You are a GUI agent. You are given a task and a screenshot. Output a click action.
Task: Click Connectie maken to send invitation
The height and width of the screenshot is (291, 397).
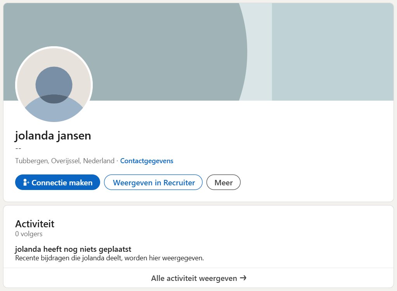pos(57,182)
